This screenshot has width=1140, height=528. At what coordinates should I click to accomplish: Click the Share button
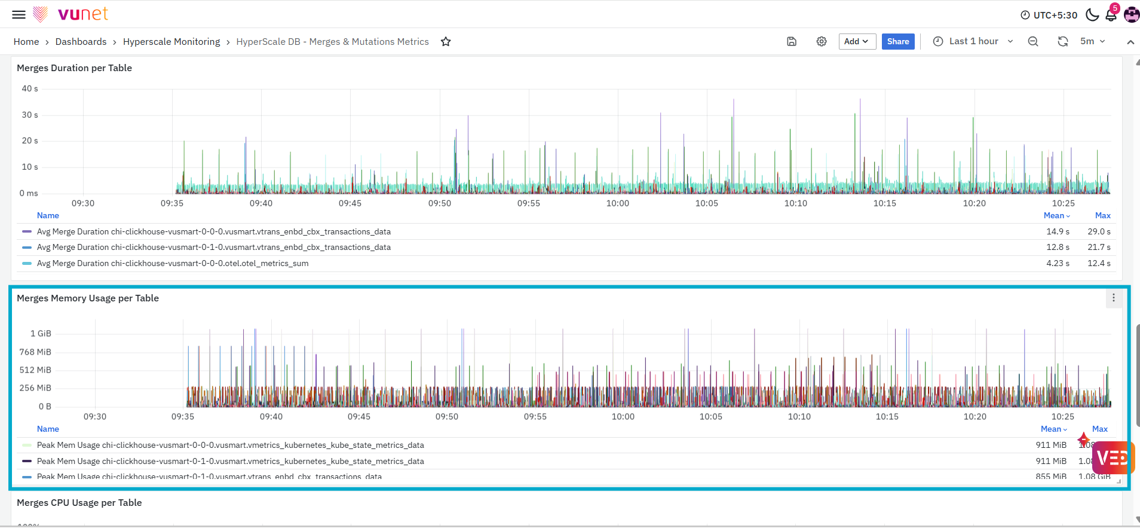898,41
